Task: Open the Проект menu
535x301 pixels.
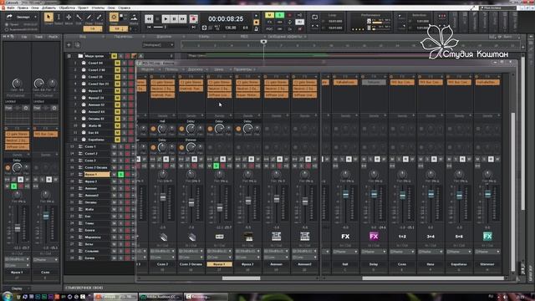Action: pyautogui.click(x=83, y=8)
